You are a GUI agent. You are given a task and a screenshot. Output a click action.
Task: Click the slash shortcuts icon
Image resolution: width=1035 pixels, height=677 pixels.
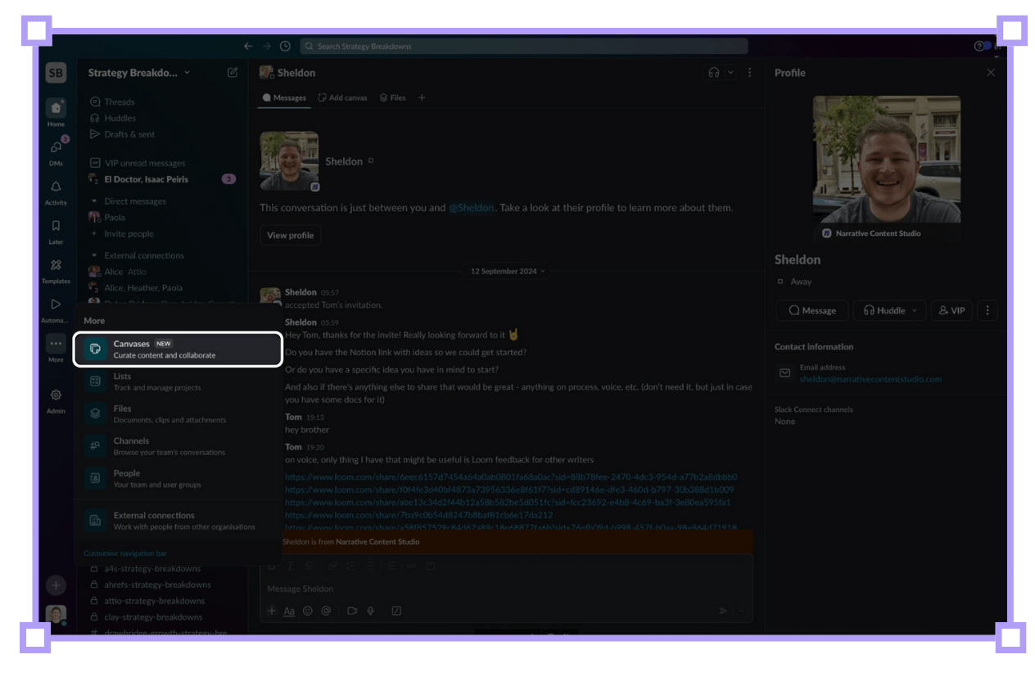click(396, 611)
